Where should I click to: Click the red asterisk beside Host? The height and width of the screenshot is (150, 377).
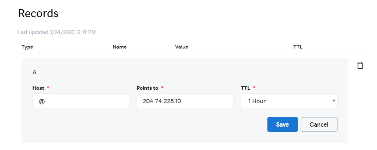click(48, 88)
